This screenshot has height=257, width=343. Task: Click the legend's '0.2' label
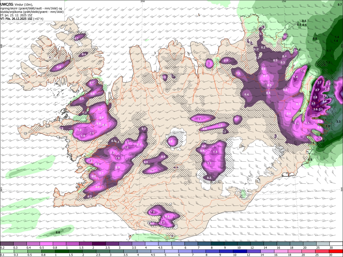point(2,248)
